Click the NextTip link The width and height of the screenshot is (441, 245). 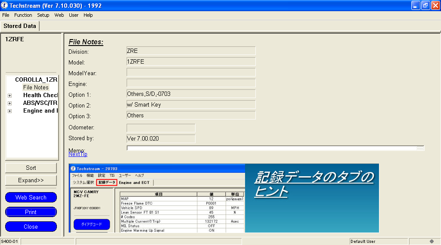78,154
